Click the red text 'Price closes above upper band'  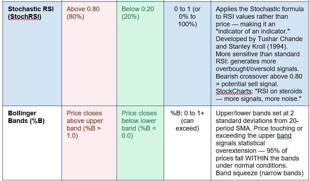(x=85, y=121)
